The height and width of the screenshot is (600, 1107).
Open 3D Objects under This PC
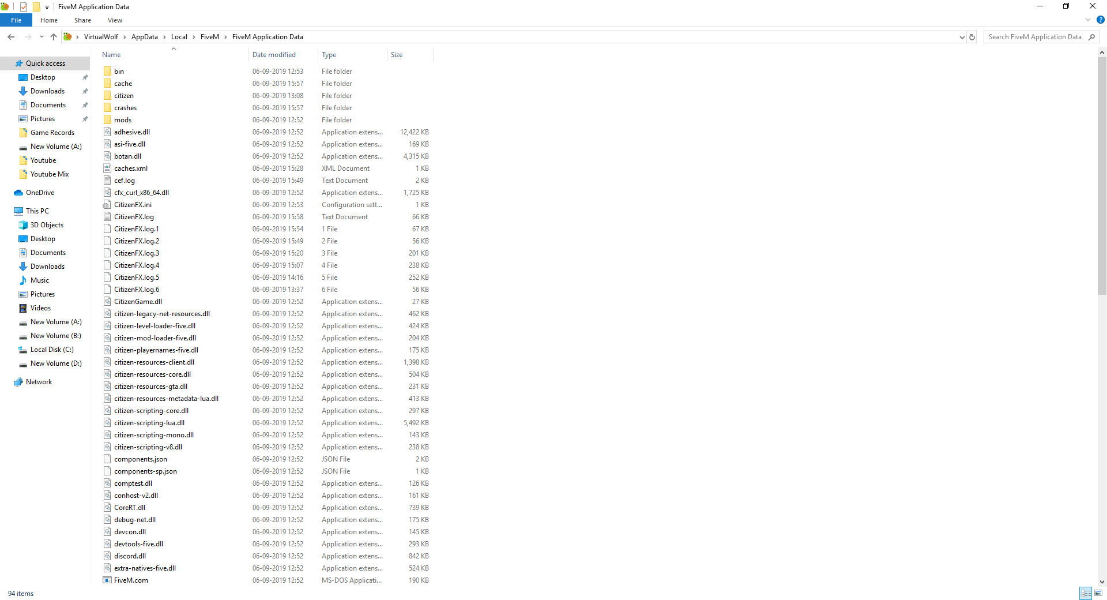pos(47,225)
